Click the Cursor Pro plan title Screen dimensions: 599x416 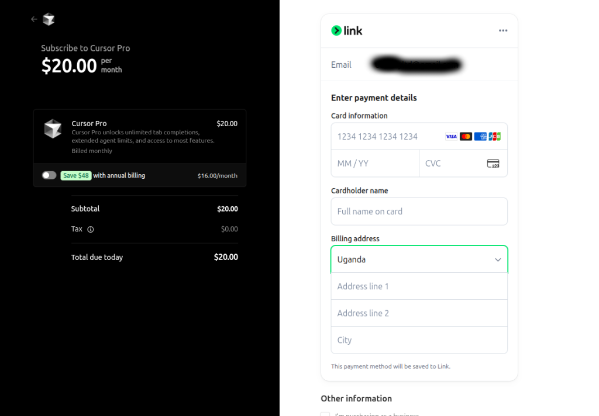[89, 123]
